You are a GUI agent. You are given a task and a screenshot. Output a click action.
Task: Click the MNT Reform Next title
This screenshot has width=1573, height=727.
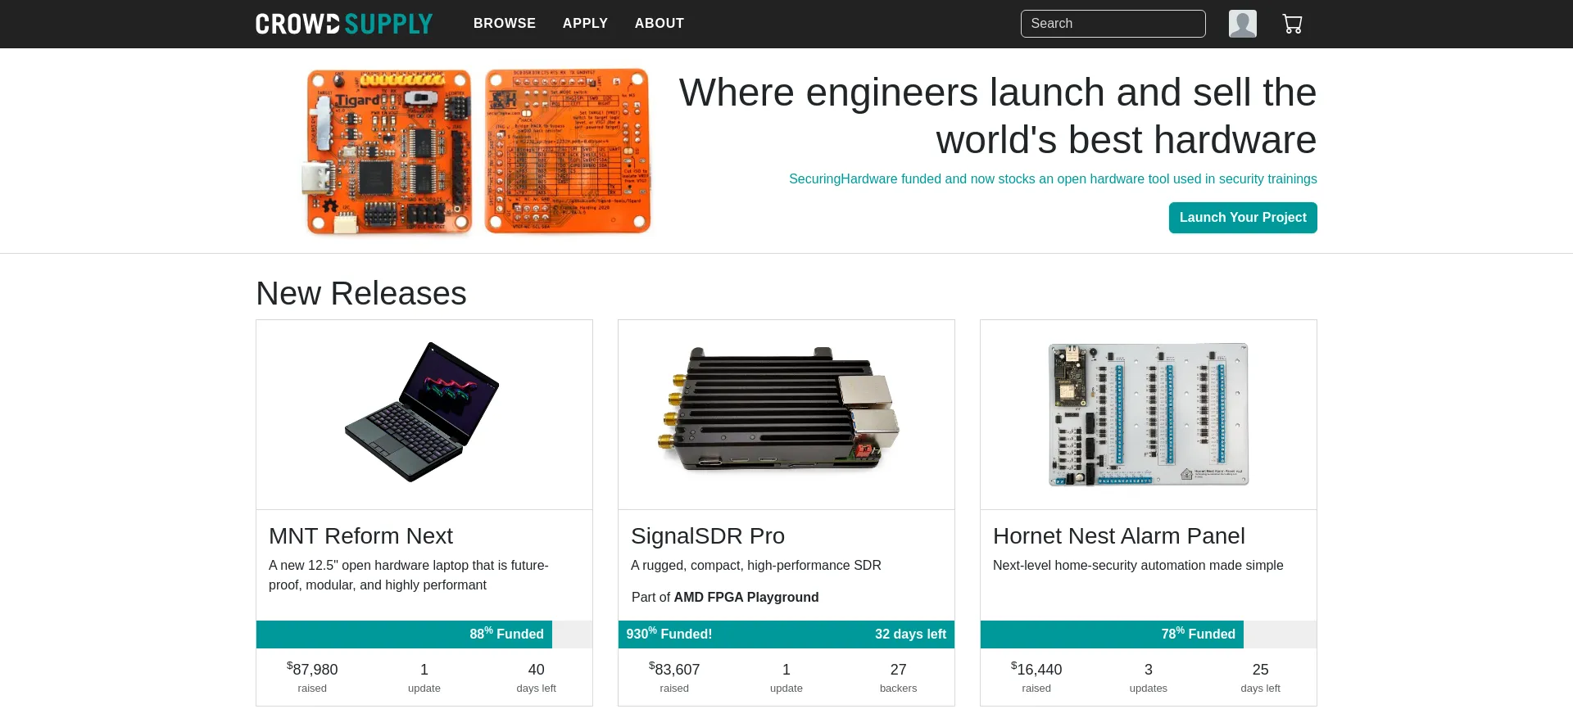(360, 536)
